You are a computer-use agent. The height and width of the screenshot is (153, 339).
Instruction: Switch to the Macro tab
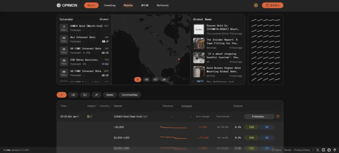coord(91,5)
